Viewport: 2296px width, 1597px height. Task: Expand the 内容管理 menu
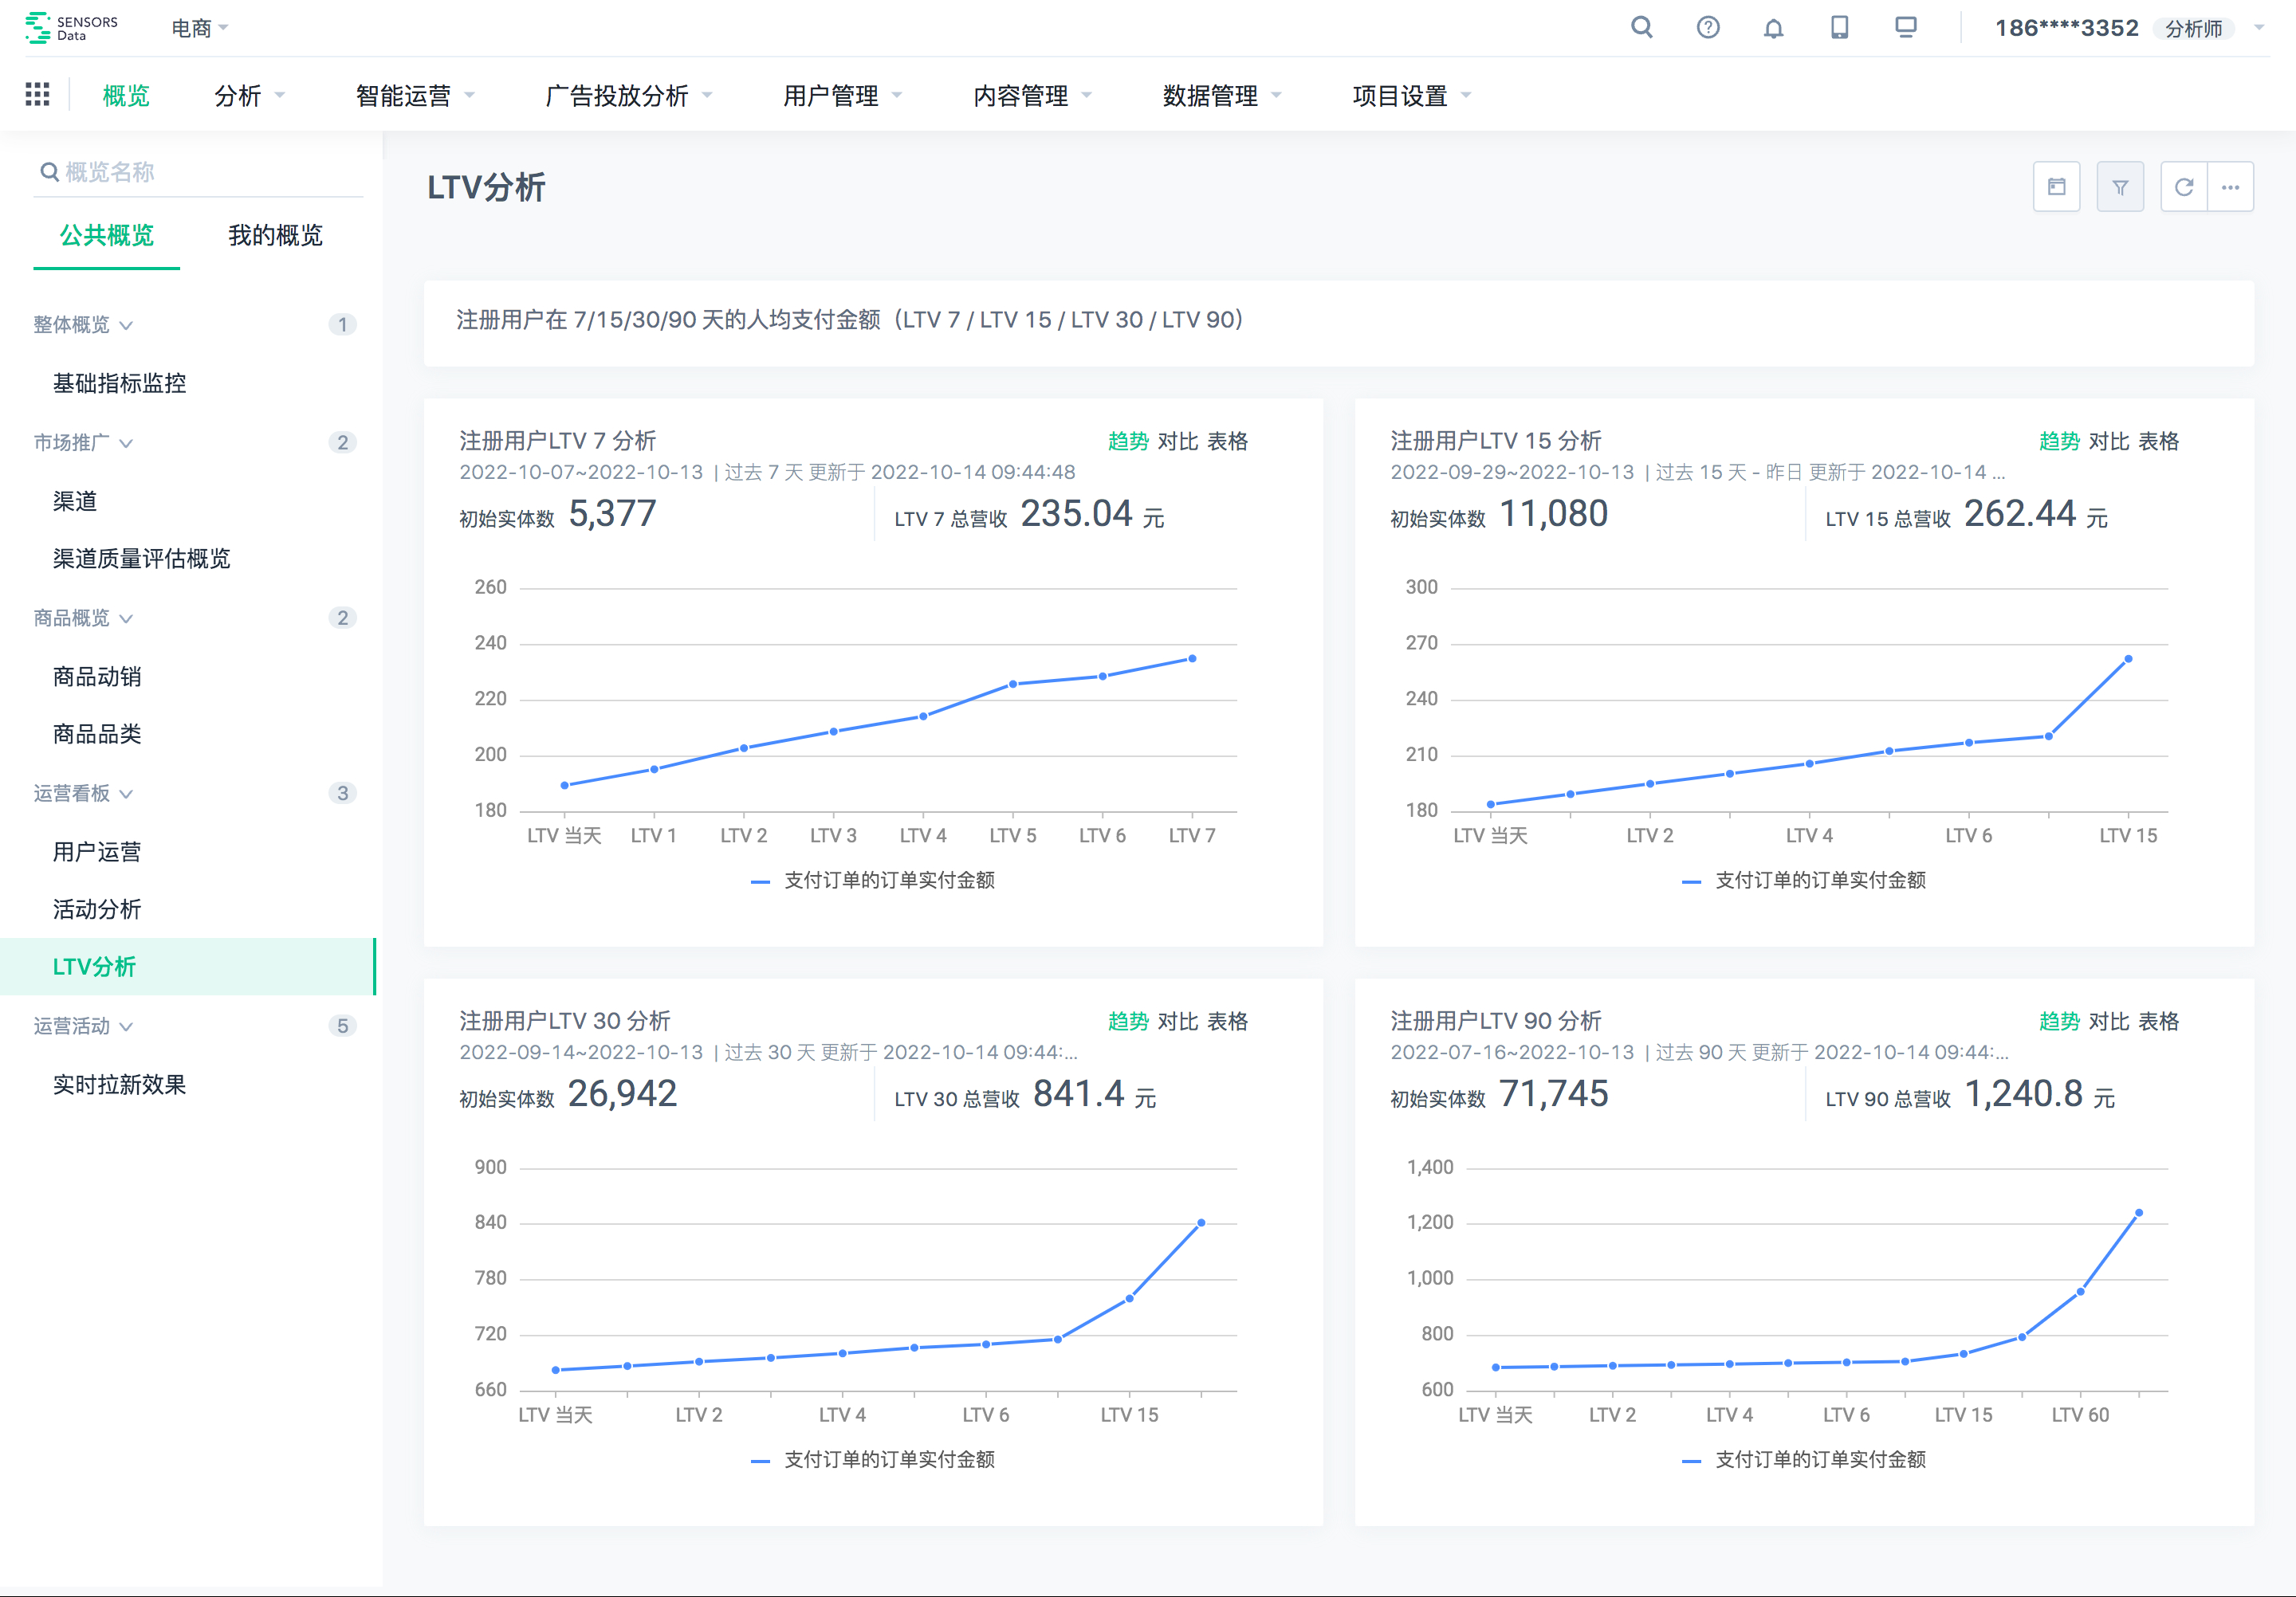[1032, 96]
